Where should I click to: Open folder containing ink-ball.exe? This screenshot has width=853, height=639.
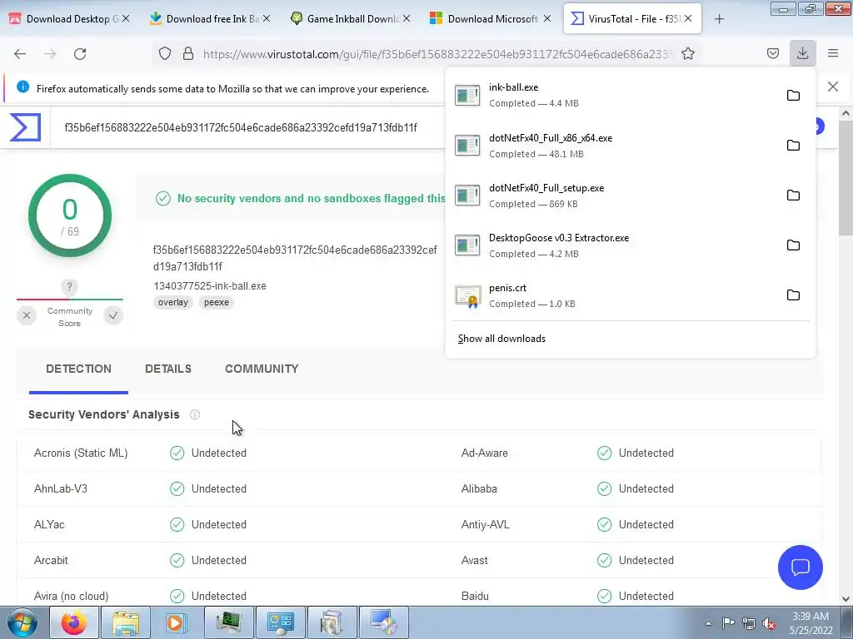click(793, 95)
